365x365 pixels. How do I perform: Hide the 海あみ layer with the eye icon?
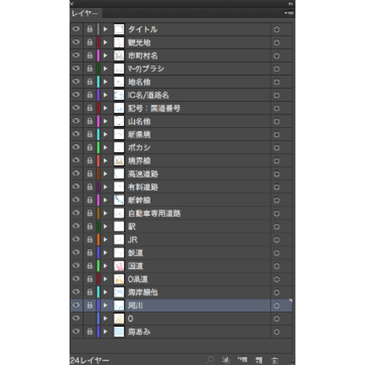pyautogui.click(x=76, y=331)
